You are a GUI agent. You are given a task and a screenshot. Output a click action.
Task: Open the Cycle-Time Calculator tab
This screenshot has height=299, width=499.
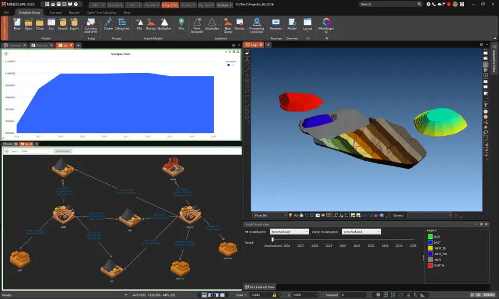tap(102, 12)
